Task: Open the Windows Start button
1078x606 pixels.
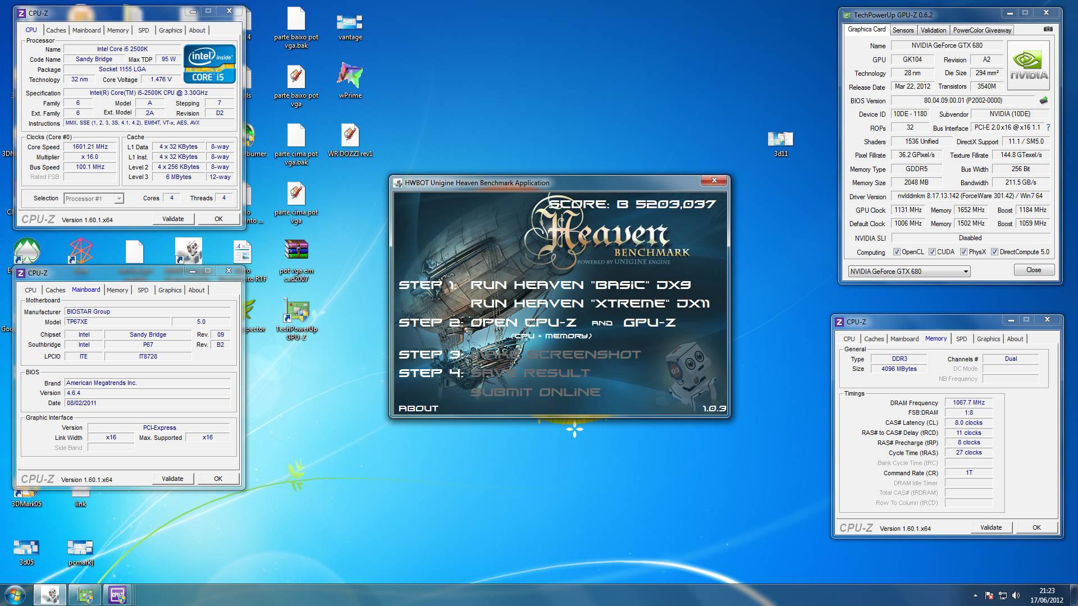Action: [x=15, y=594]
